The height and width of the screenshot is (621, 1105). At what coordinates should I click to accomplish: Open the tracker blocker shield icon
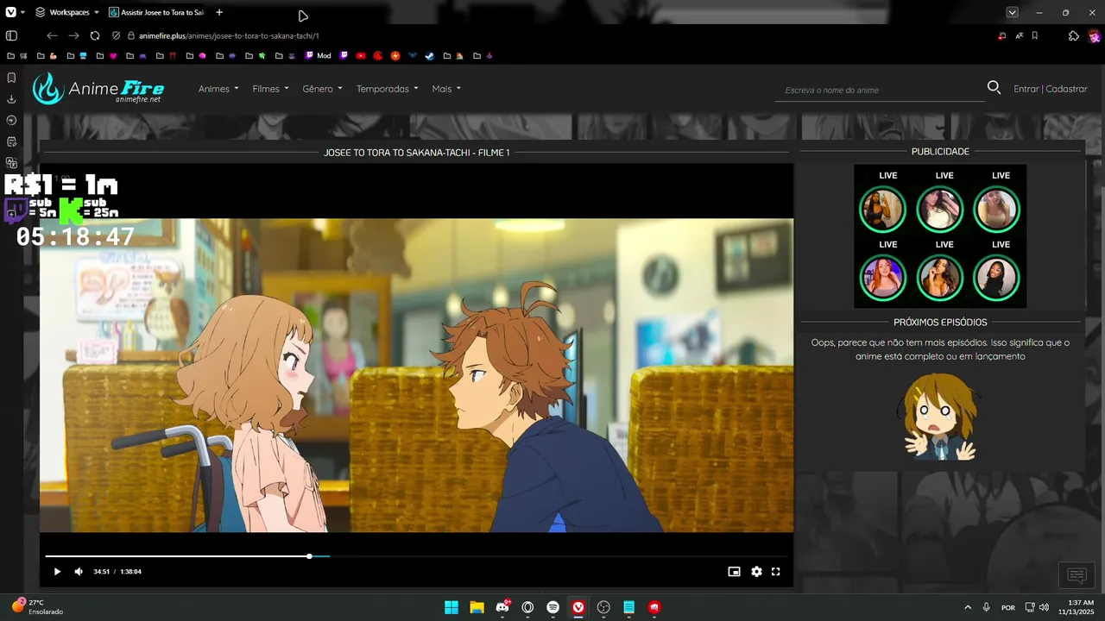coord(116,35)
